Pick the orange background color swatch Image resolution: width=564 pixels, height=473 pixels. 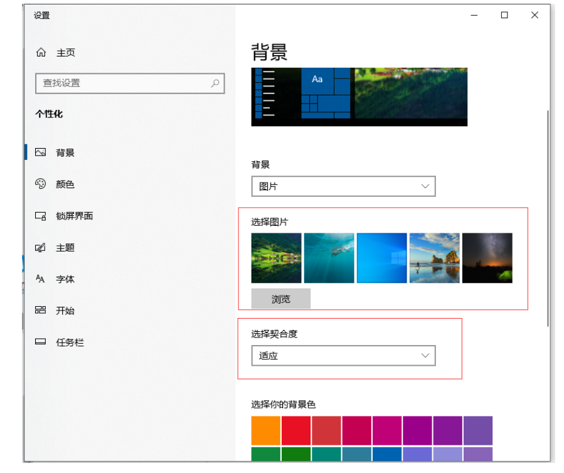click(x=266, y=430)
